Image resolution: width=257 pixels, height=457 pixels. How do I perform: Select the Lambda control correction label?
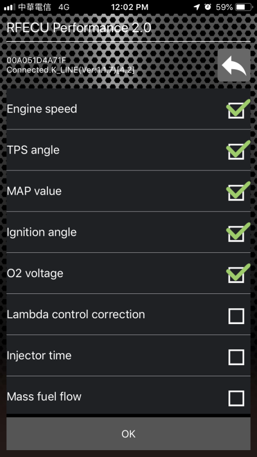(76, 314)
